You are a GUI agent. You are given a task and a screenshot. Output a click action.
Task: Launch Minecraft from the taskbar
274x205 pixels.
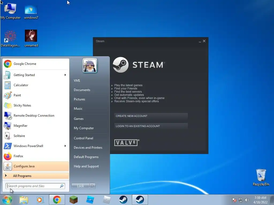tap(74, 200)
